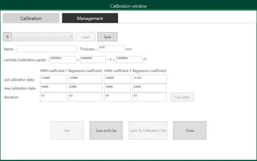Select the Management tab
257x161 pixels.
[90, 18]
